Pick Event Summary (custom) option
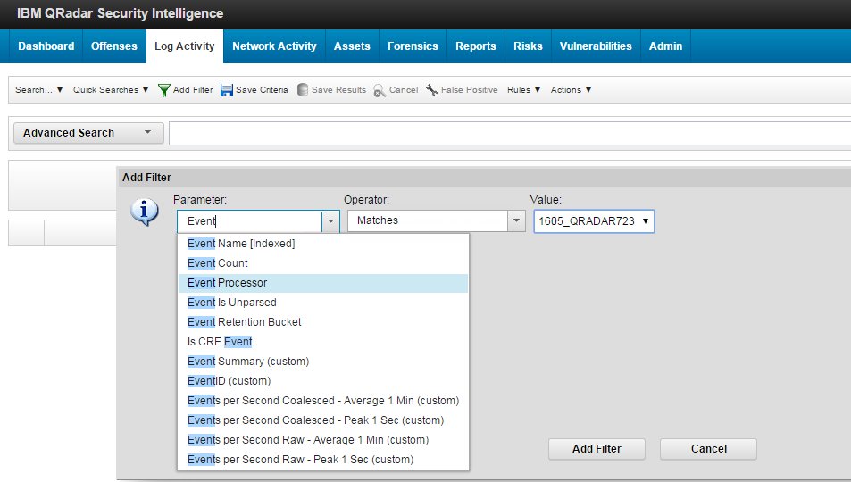 tap(323, 361)
